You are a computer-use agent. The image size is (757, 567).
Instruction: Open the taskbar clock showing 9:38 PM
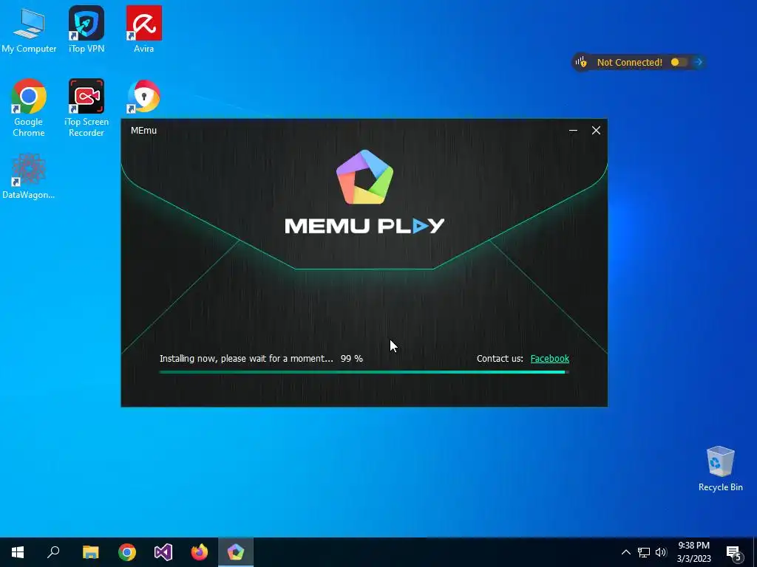(x=693, y=552)
